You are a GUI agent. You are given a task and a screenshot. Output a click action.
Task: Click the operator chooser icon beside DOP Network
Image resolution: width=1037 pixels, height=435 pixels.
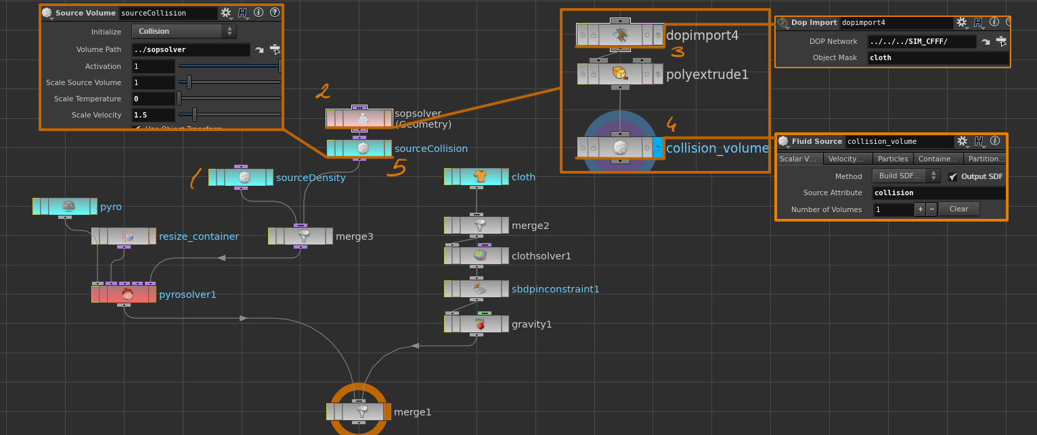pyautogui.click(x=1000, y=42)
